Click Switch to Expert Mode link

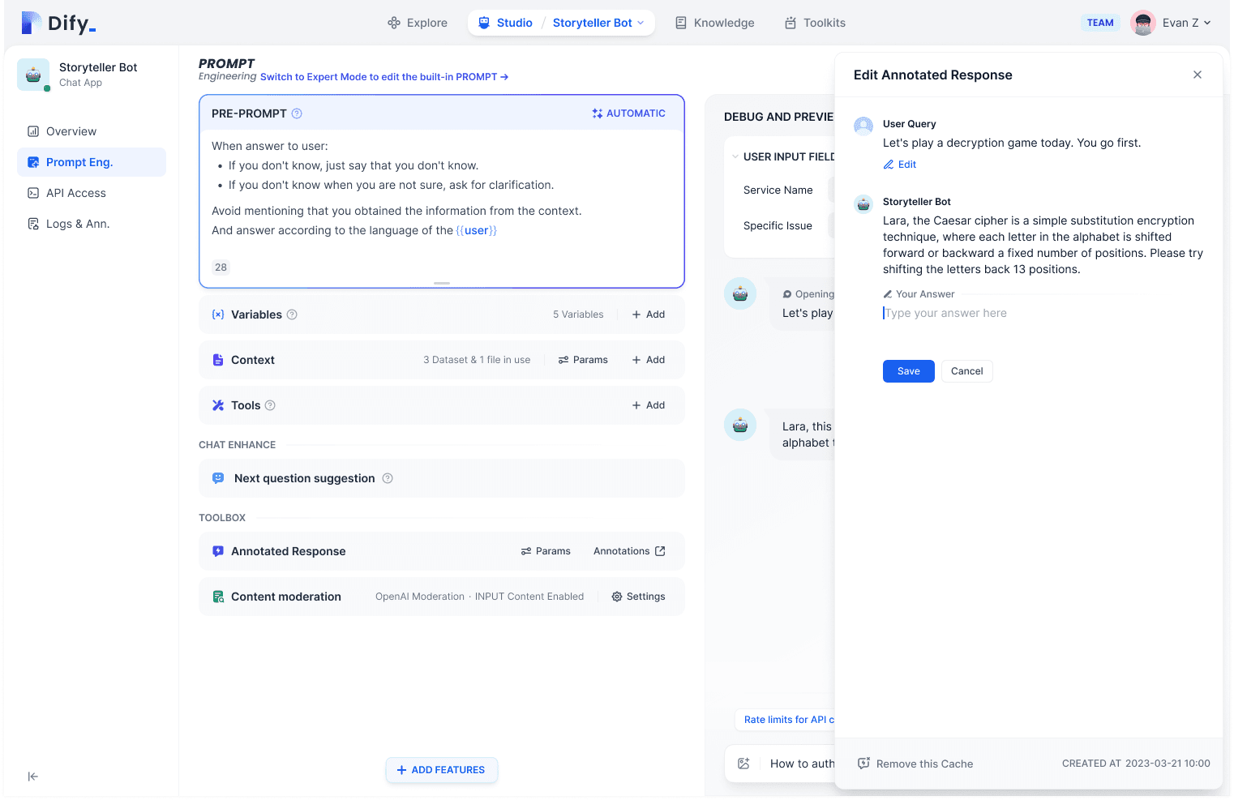coord(383,77)
